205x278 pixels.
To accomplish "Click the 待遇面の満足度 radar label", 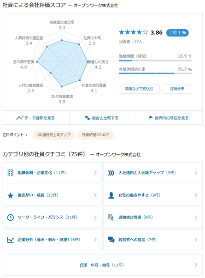I will pyautogui.click(x=62, y=22).
